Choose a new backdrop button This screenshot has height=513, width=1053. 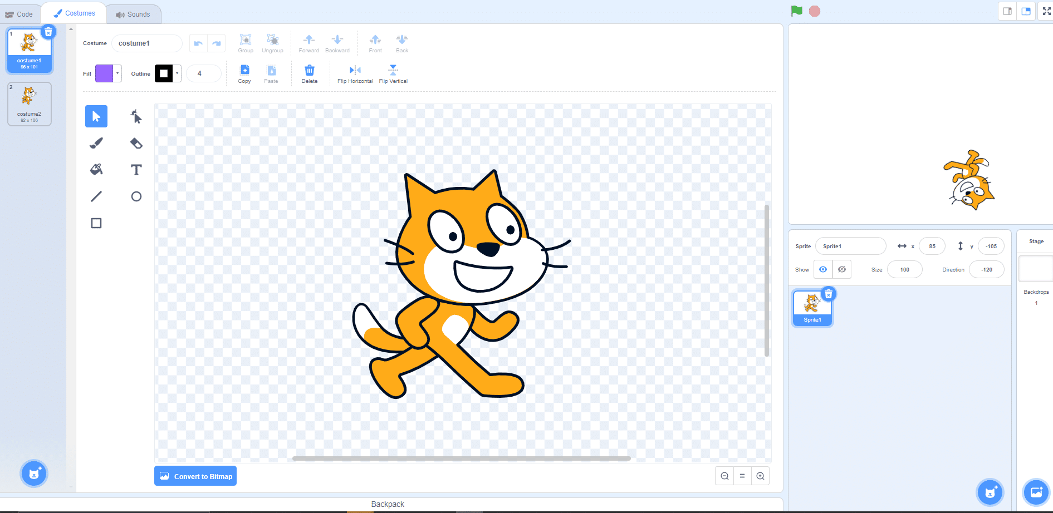[x=1036, y=492]
